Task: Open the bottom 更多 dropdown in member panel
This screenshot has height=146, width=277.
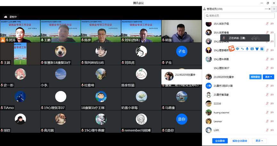Action: coord(259,141)
